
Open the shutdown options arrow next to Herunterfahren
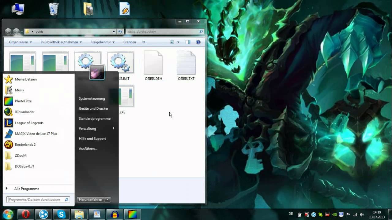coord(107,200)
